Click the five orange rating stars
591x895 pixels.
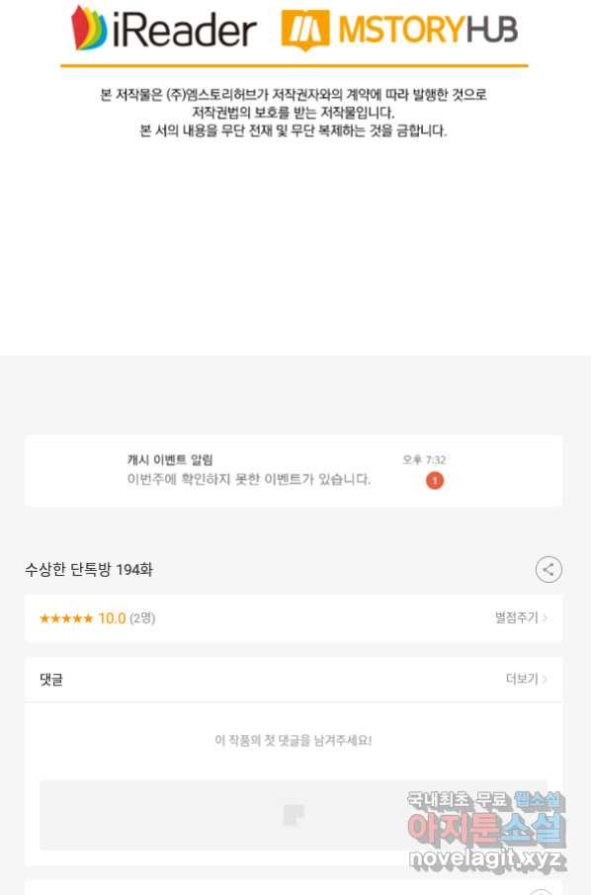coord(65,618)
